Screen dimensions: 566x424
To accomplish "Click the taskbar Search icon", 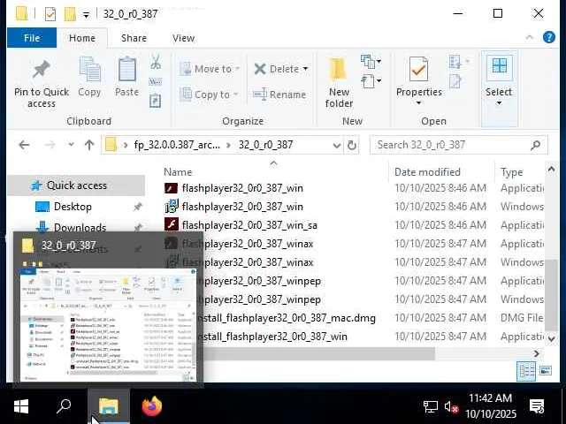I will point(64,406).
